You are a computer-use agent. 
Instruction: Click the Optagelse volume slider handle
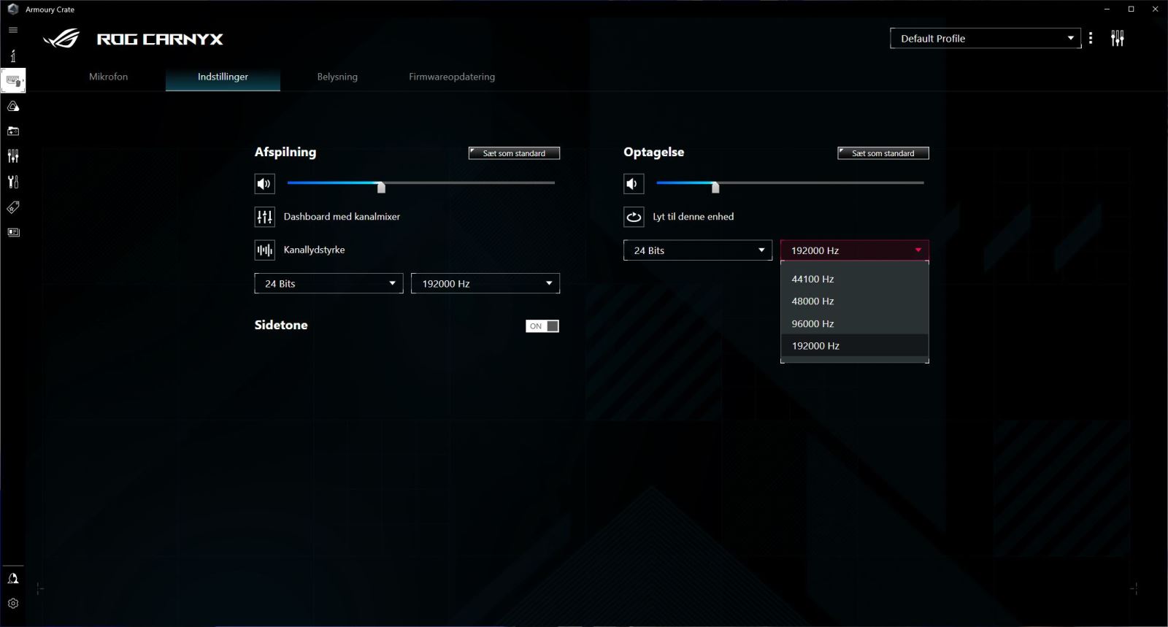click(715, 187)
